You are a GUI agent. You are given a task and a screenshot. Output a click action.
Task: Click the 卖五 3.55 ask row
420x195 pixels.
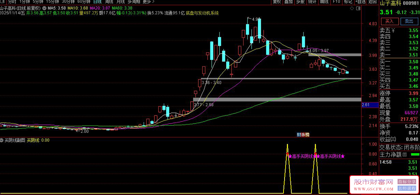click(x=399, y=30)
